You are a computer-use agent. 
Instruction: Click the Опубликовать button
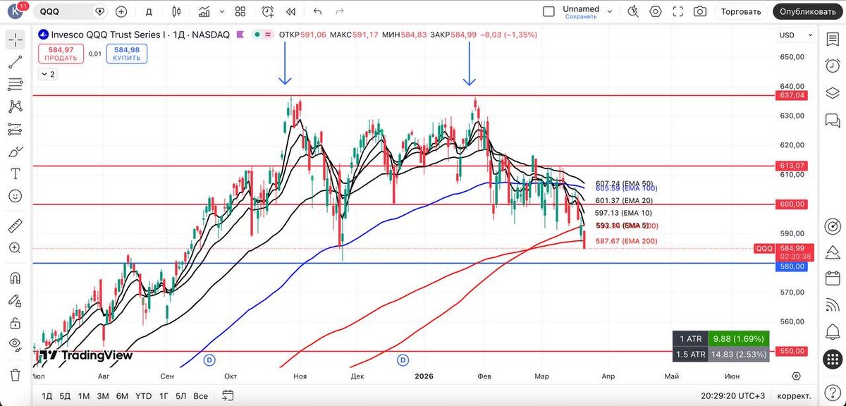click(809, 11)
